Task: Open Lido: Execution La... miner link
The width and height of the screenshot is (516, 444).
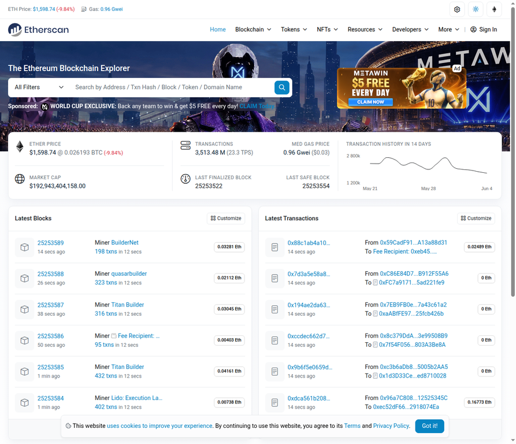Action: (x=137, y=398)
